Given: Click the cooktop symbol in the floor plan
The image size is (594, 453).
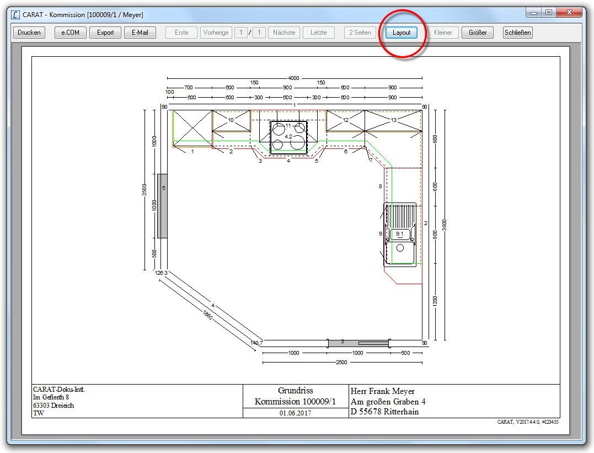Looking at the screenshot, I should pyautogui.click(x=288, y=137).
